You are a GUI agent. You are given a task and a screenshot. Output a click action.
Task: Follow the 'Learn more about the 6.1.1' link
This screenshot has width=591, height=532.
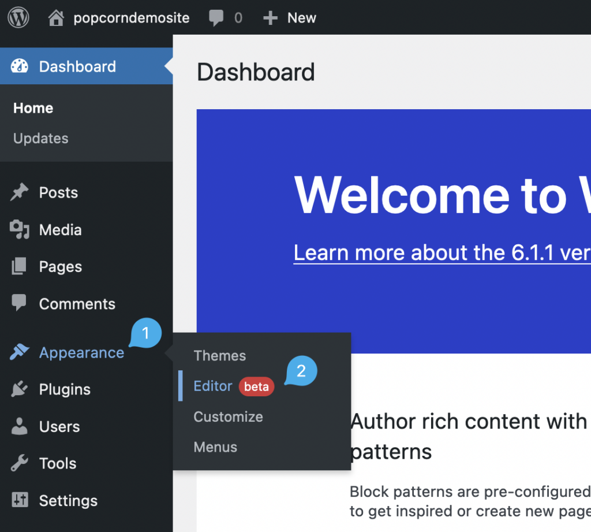coord(442,252)
